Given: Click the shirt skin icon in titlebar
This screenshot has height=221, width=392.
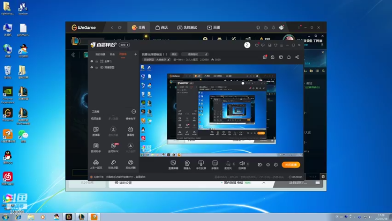Looking at the screenshot, I should click(275, 45).
